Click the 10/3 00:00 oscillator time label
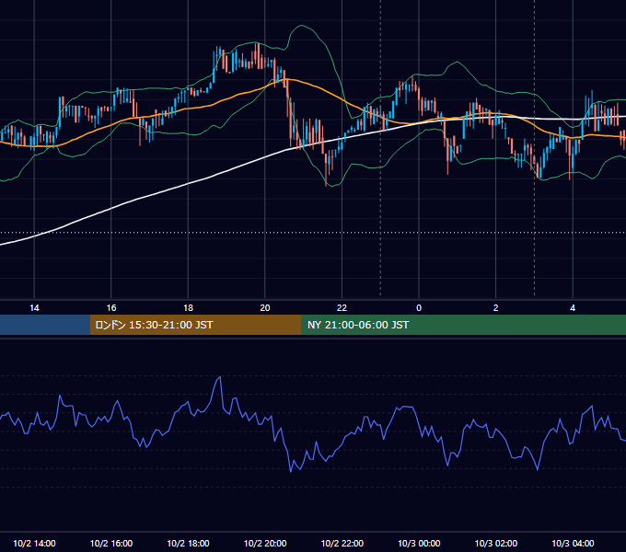 point(419,543)
